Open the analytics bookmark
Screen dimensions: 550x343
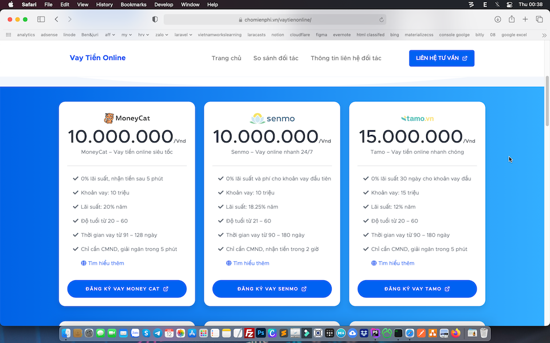26,35
